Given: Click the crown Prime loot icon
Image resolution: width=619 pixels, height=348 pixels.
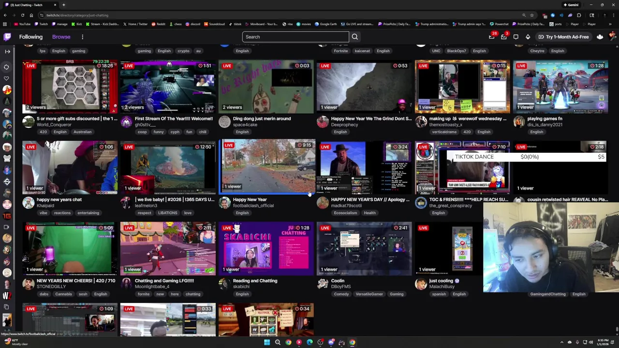Looking at the screenshot, I should (x=600, y=37).
